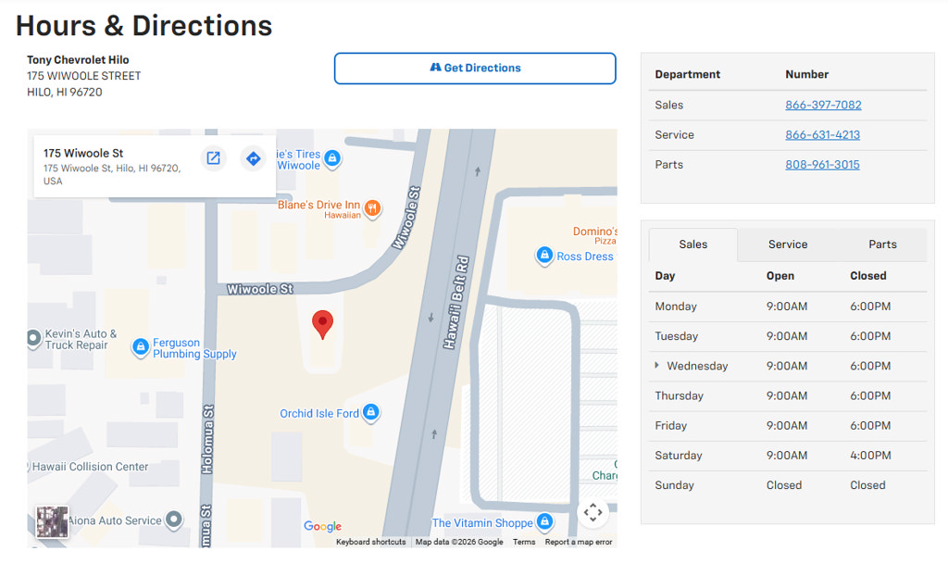The height and width of the screenshot is (576, 948).
Task: Open the Parts hours tab
Action: click(x=882, y=244)
